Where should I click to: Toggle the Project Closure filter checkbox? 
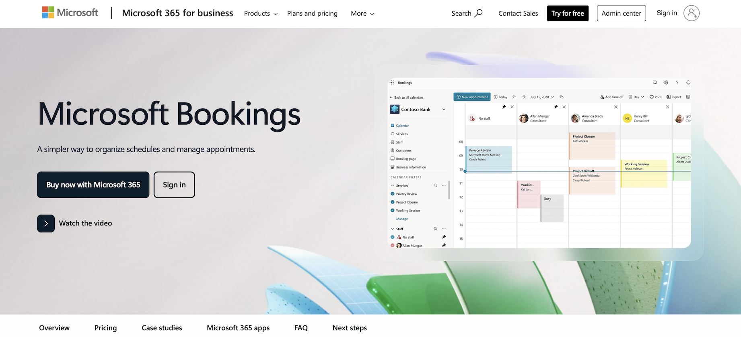[x=393, y=202]
